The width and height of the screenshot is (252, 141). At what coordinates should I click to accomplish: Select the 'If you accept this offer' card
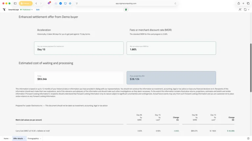coord(171,78)
